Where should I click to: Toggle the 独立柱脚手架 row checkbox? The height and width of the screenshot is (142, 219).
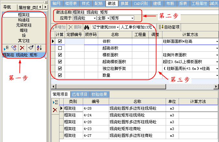59,69
